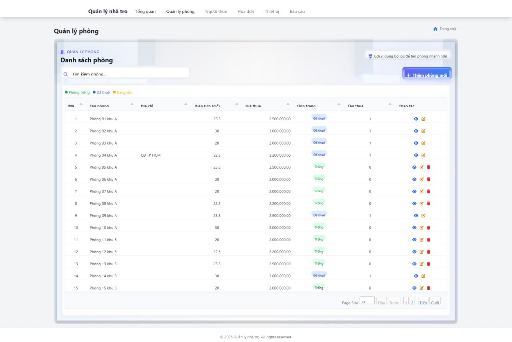Click the home icon near Trang chủ
Screen dimensions: 512x342
(x=435, y=28)
